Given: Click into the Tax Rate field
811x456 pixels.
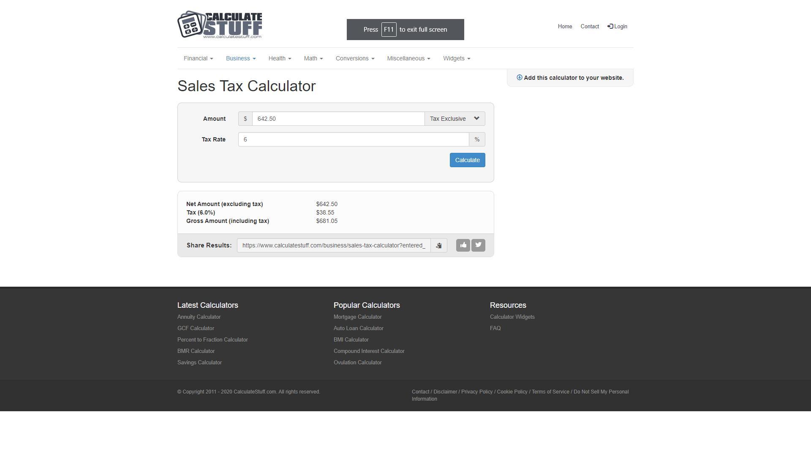Looking at the screenshot, I should click(x=353, y=139).
